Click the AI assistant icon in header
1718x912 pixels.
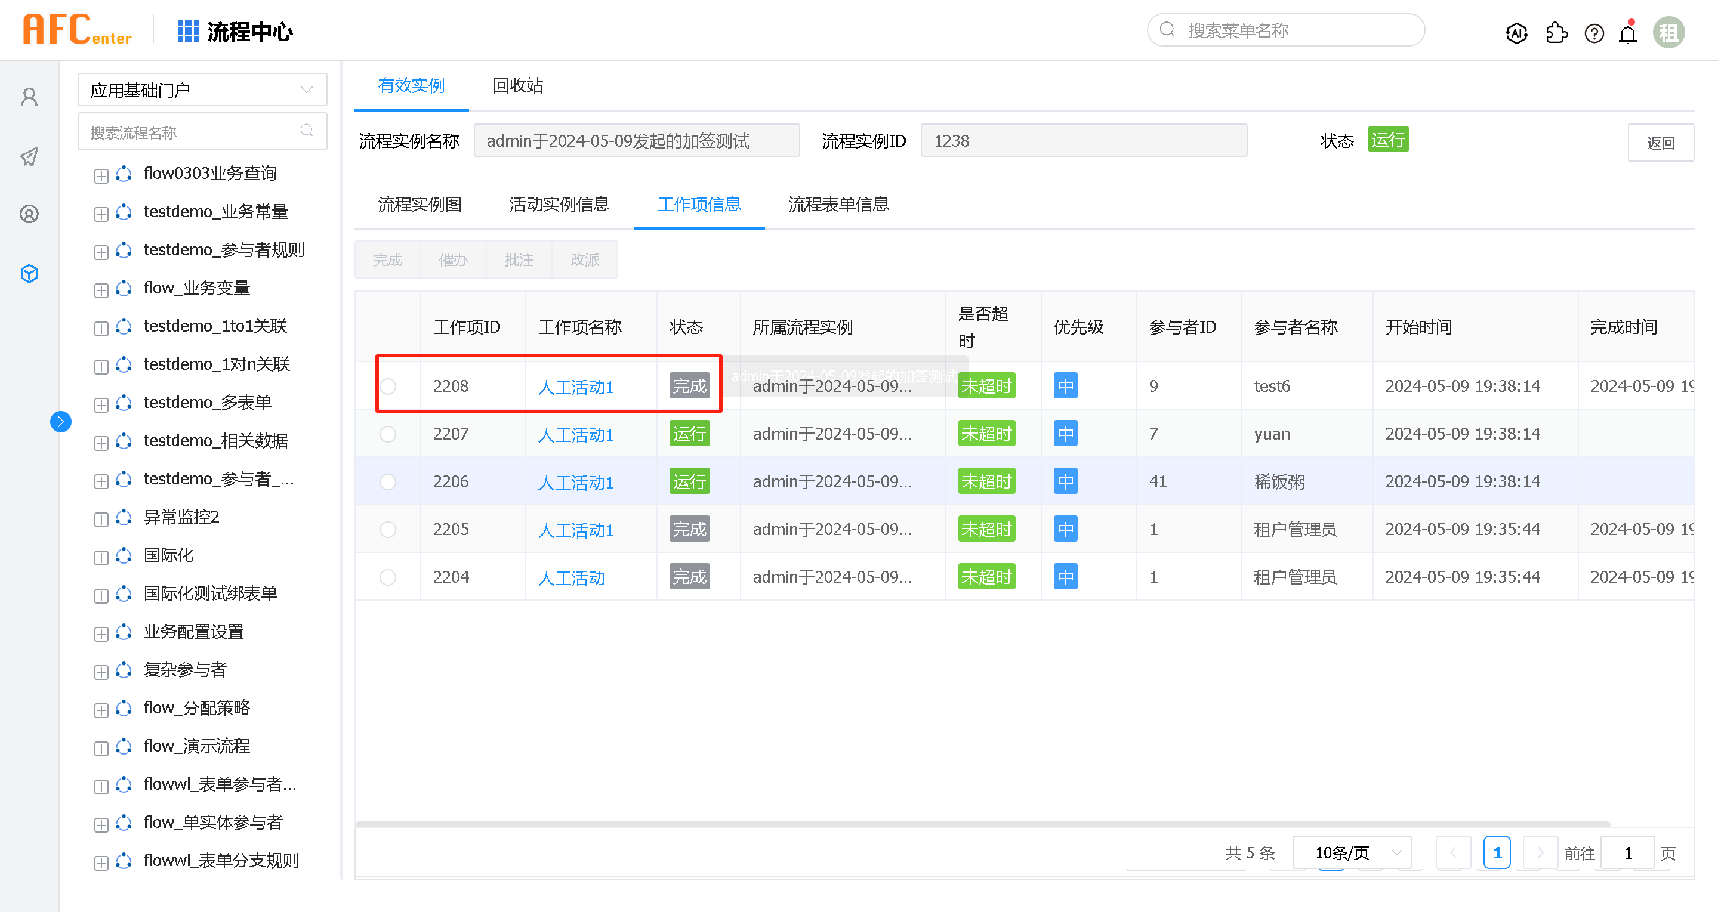pyautogui.click(x=1516, y=33)
